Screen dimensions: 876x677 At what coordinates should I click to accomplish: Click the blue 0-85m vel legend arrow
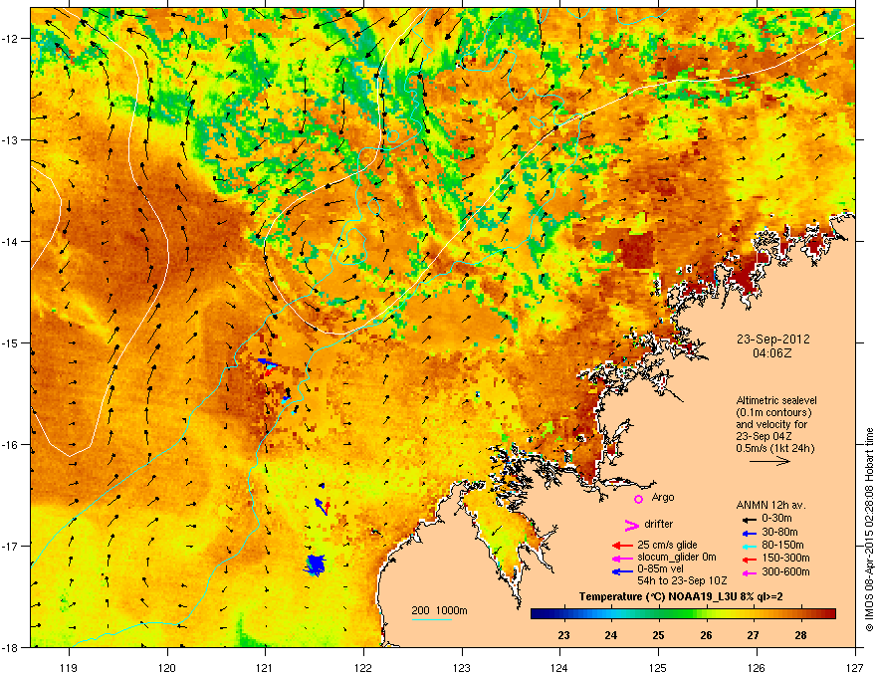click(622, 571)
